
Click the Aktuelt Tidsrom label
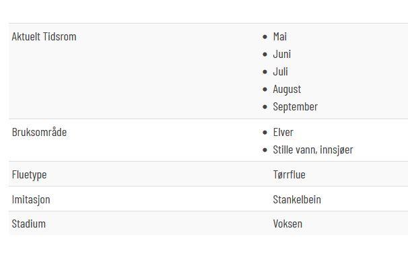(x=44, y=36)
